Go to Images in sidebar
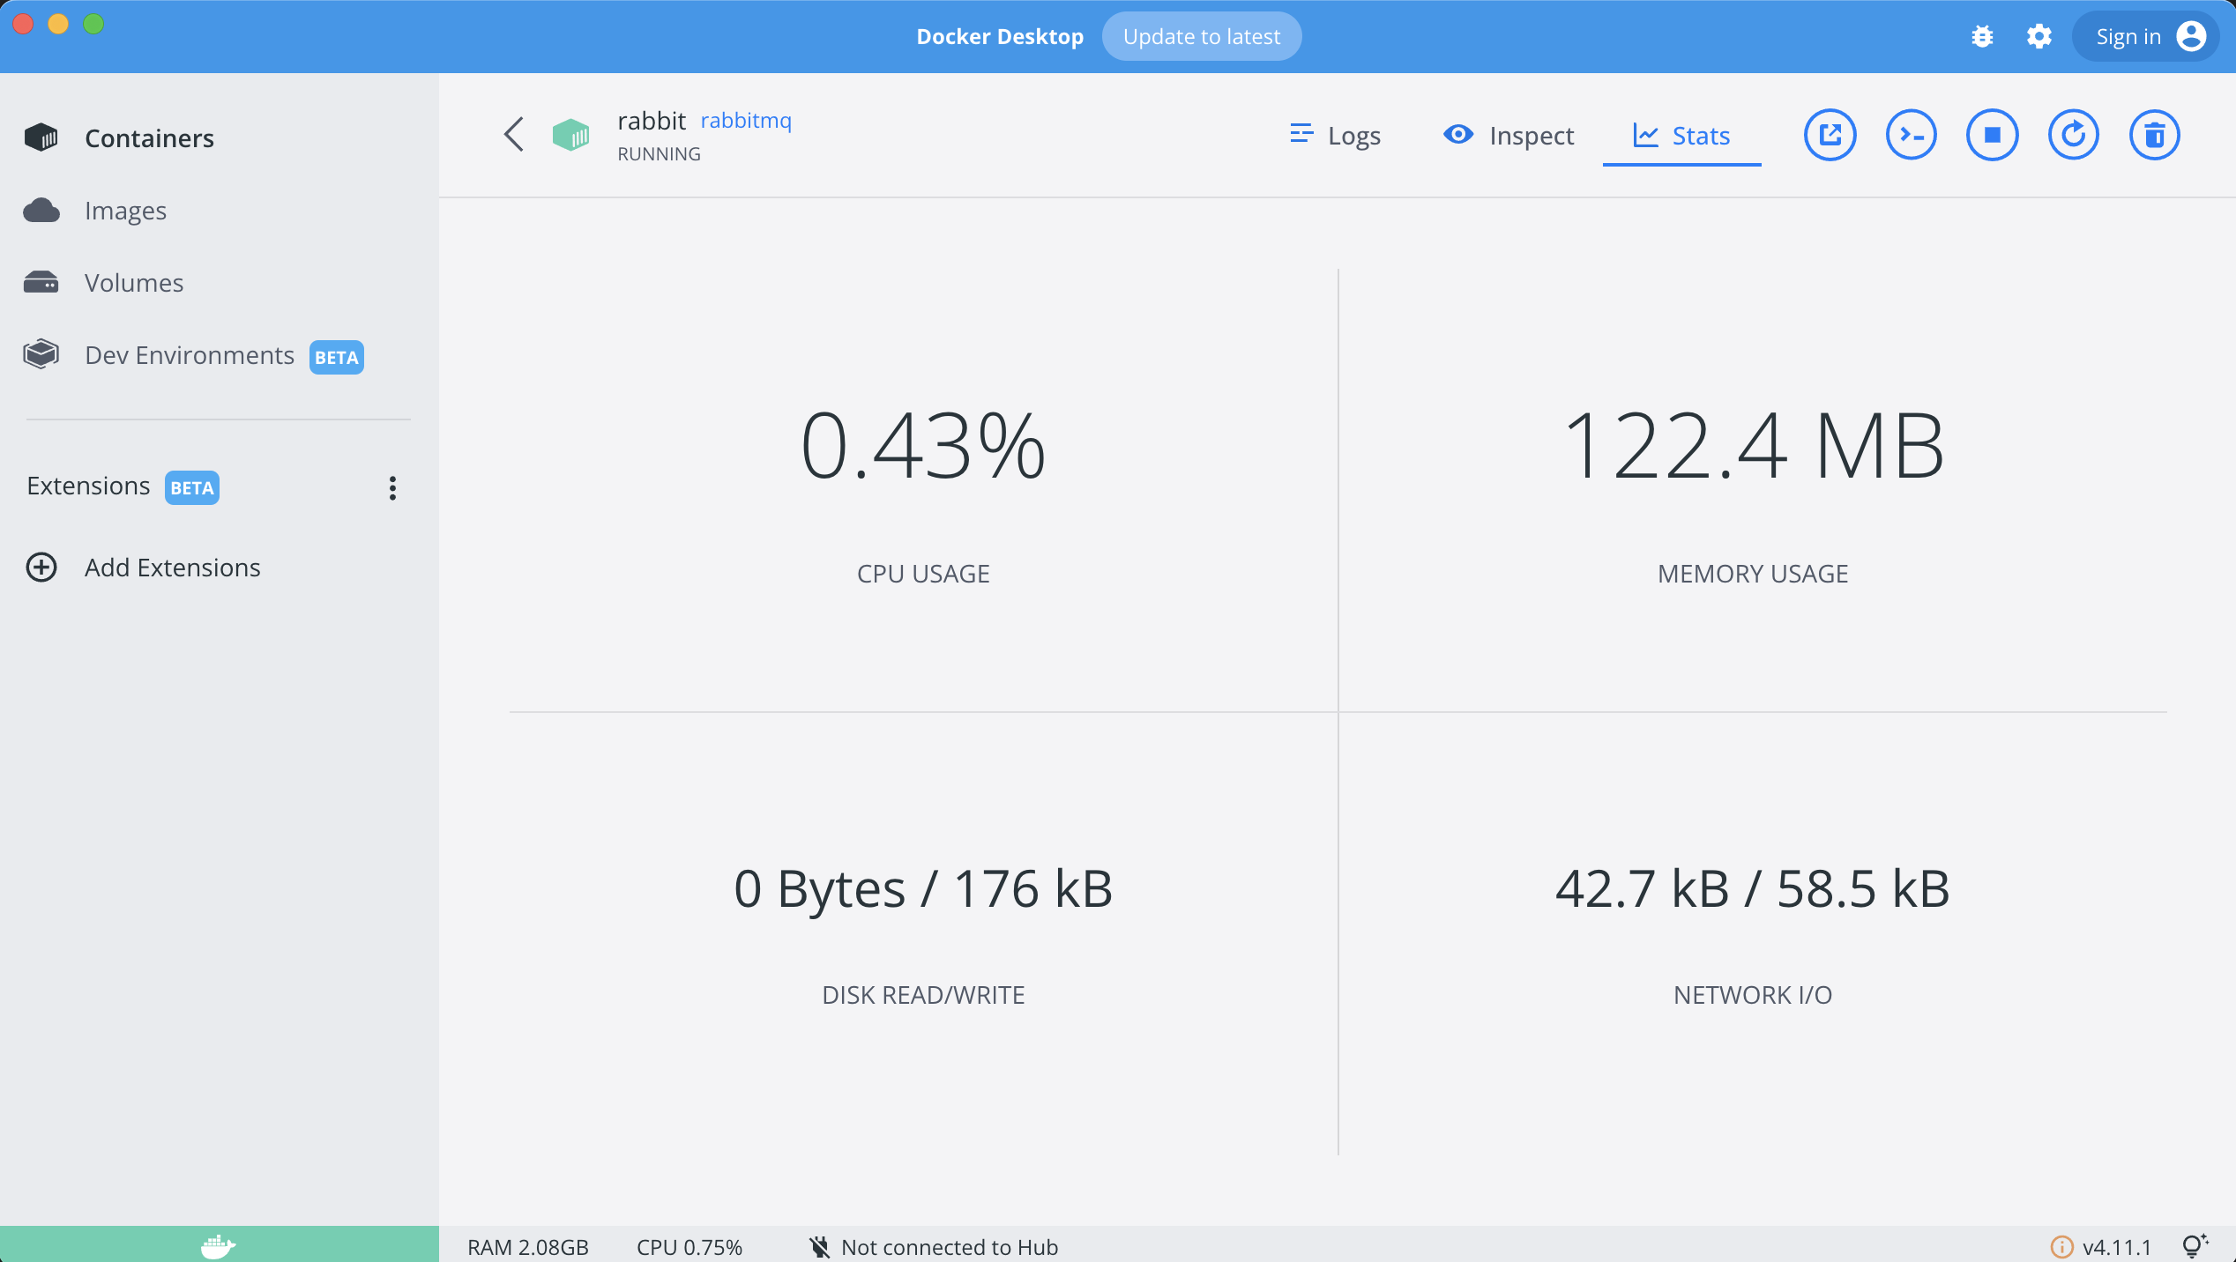2236x1262 pixels. 125,211
